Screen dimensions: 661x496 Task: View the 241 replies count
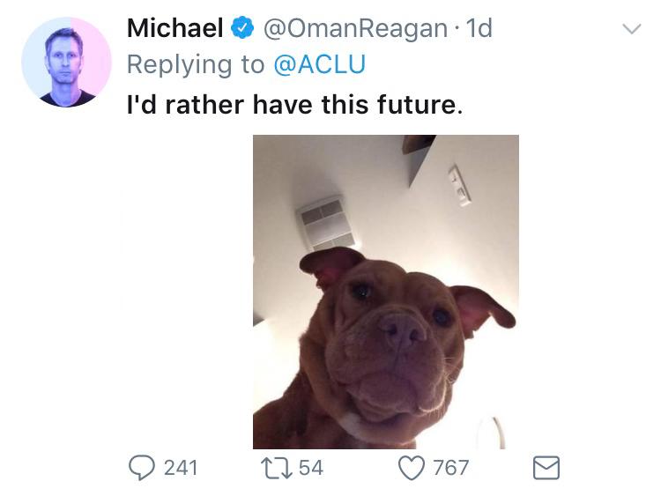click(x=181, y=468)
